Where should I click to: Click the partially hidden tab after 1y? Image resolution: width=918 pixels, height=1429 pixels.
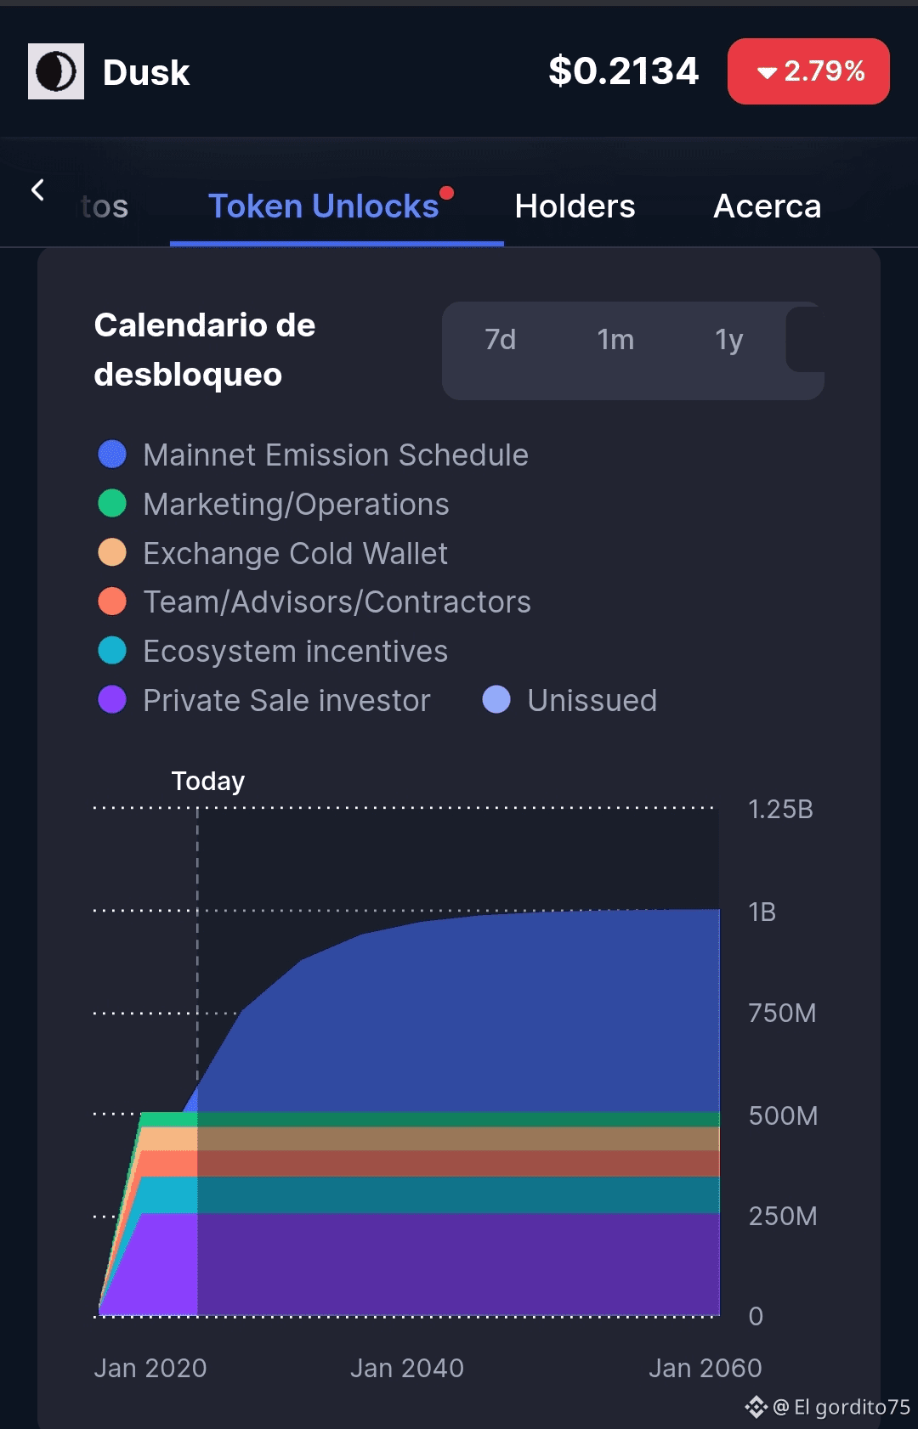(x=805, y=340)
